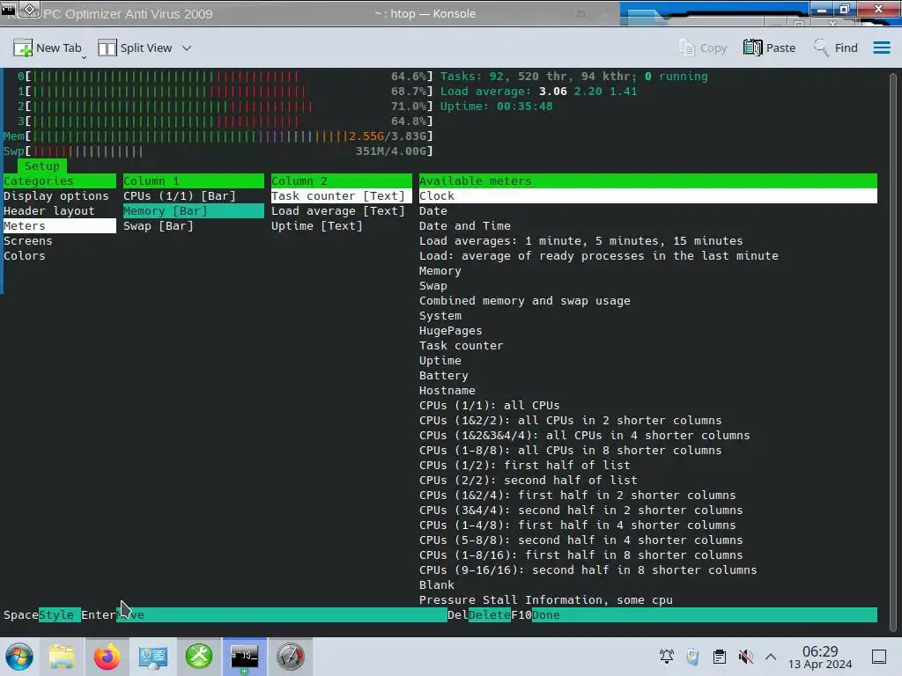Click the Done function key label
The width and height of the screenshot is (902, 676).
point(546,615)
